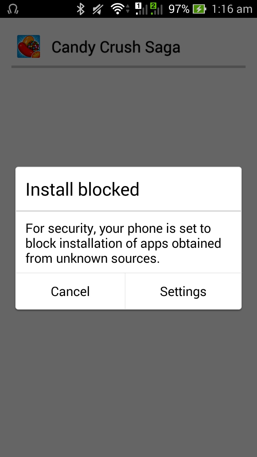The width and height of the screenshot is (257, 457).
Task: Tap dimmed area between app title and dialog
Action: pyautogui.click(x=128, y=117)
